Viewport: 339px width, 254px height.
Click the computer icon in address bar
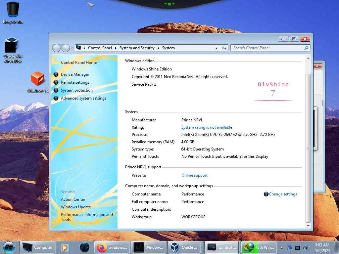coord(78,48)
